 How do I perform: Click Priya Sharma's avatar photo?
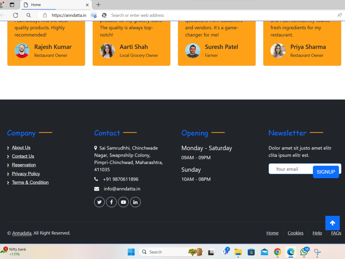(278, 50)
